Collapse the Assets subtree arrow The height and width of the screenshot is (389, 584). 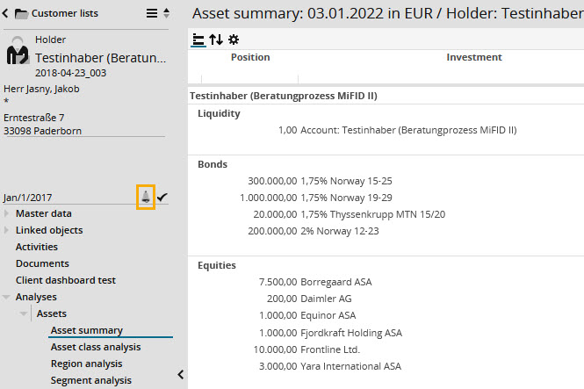tap(24, 313)
